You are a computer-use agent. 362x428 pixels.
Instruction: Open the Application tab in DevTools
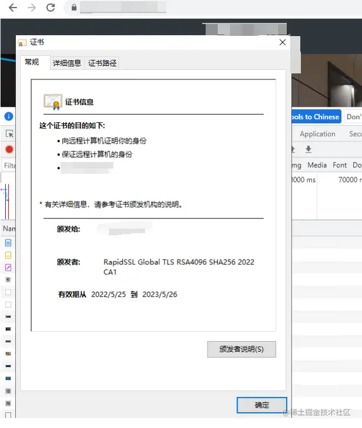pos(317,134)
